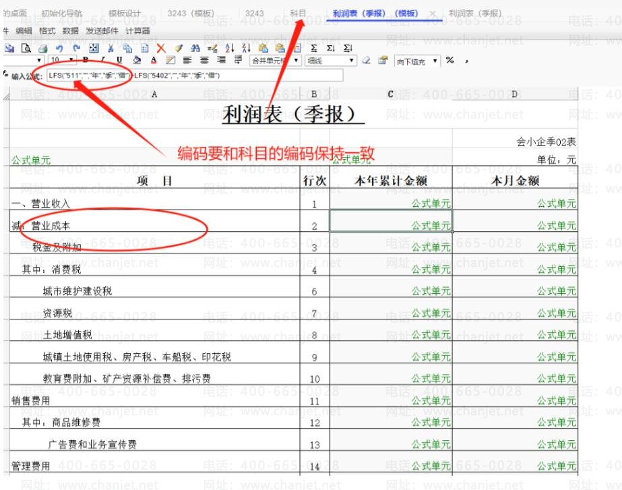This screenshot has width=622, height=490.
Task: Select column C header
Action: (391, 94)
